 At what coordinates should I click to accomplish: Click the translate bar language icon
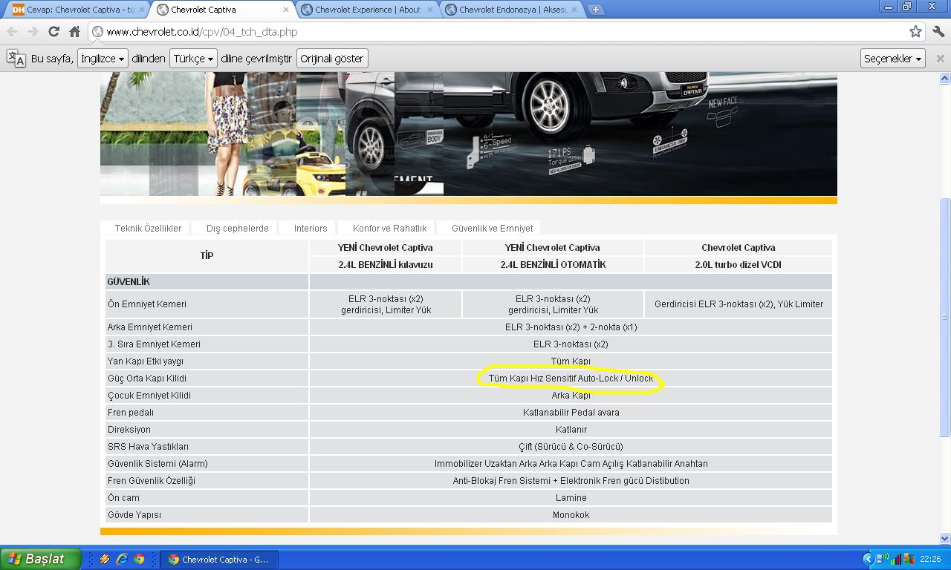pos(16,58)
